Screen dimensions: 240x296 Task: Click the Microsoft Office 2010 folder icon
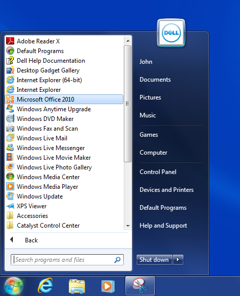(10, 100)
